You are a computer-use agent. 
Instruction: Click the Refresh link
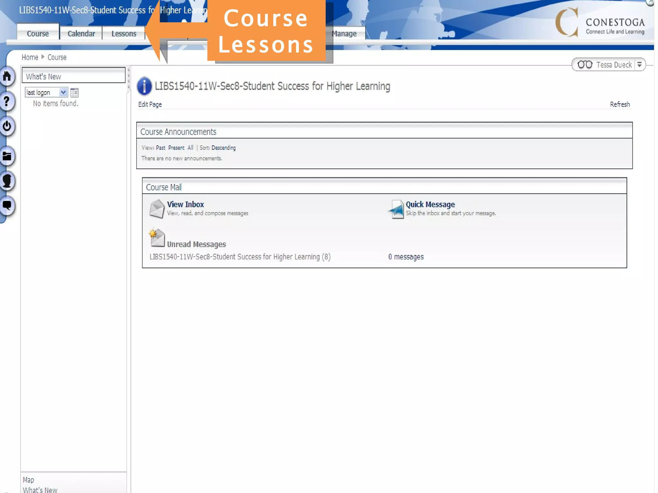[620, 104]
